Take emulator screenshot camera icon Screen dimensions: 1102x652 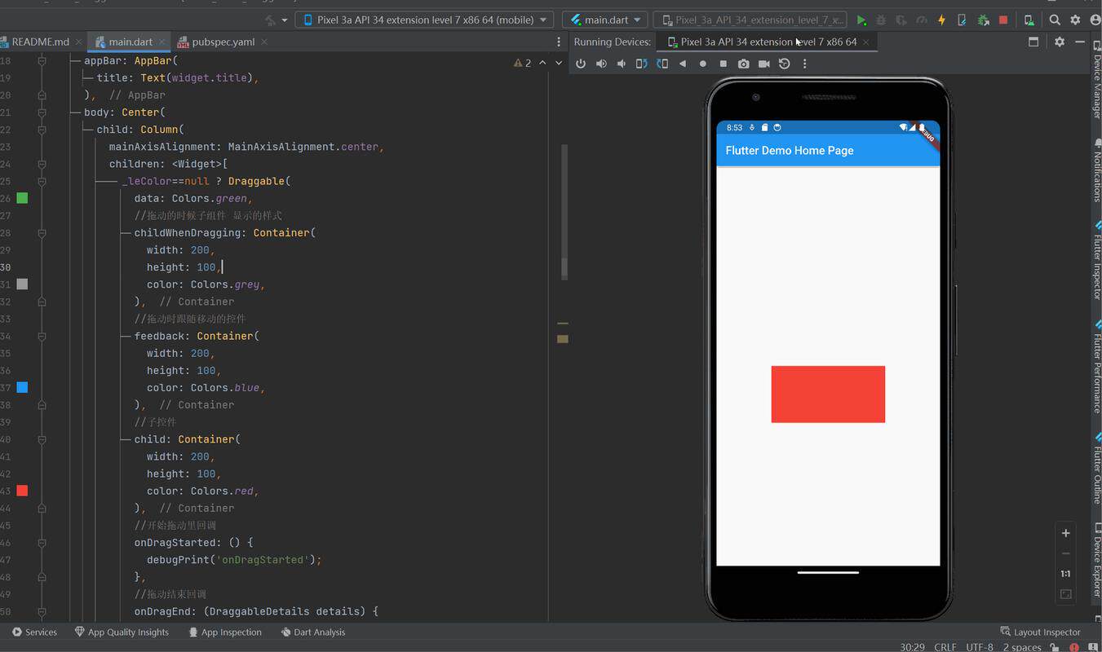click(743, 64)
